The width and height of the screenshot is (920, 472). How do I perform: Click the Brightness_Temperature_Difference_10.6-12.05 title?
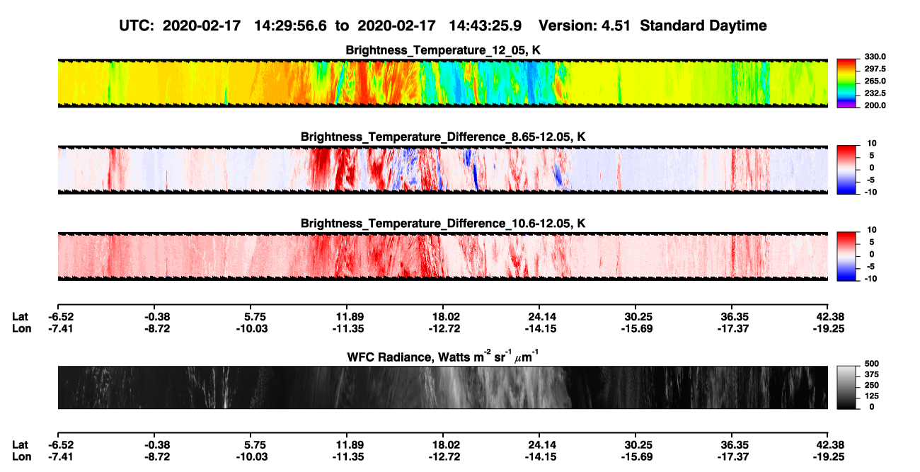pyautogui.click(x=443, y=224)
